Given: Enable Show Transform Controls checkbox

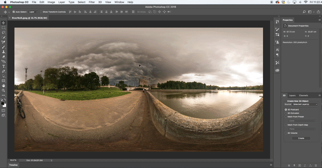Looking at the screenshot, I should coord(41,12).
